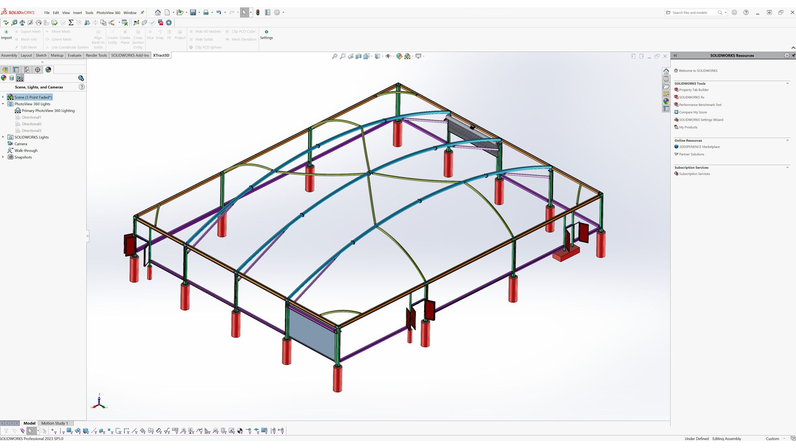Click the Import mesh button in XTract3D ribbon
The image size is (796, 448).
[x=6, y=34]
